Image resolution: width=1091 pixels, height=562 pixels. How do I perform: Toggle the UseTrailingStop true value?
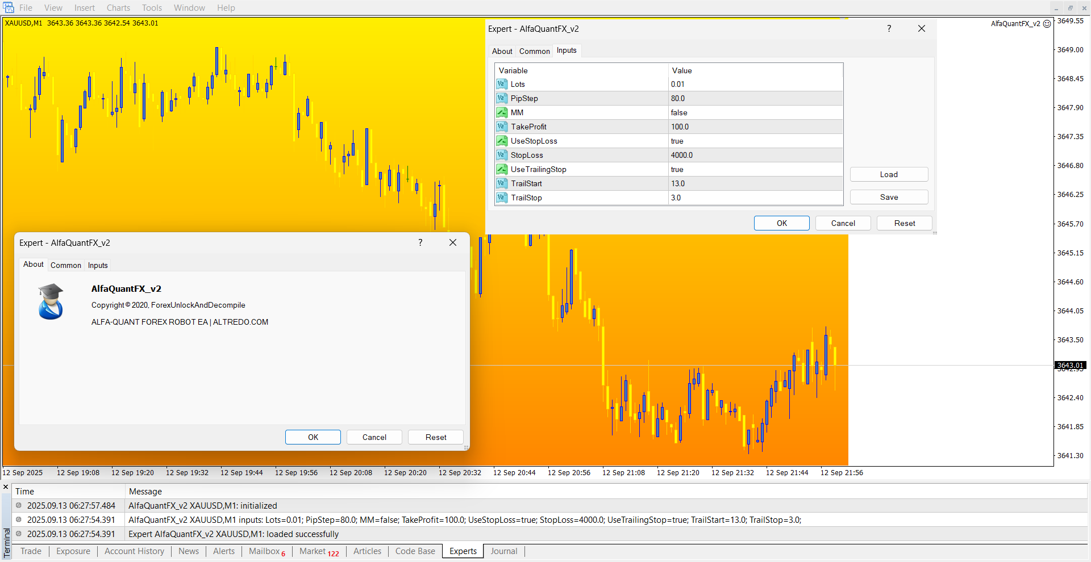tap(677, 169)
